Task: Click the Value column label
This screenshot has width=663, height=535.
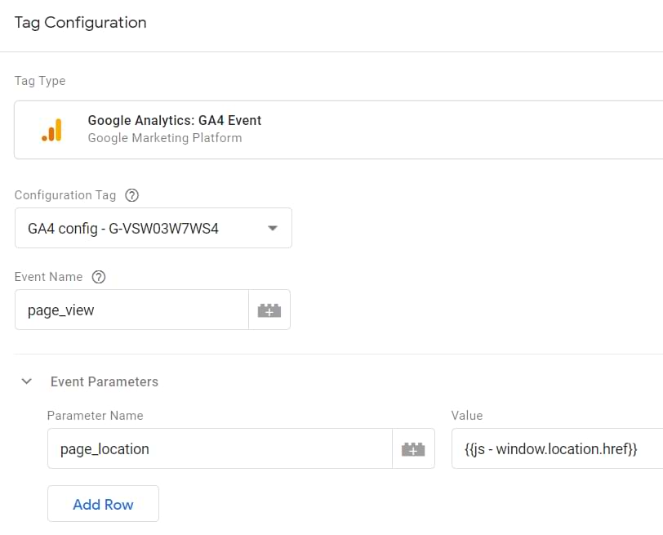Action: pyautogui.click(x=466, y=416)
